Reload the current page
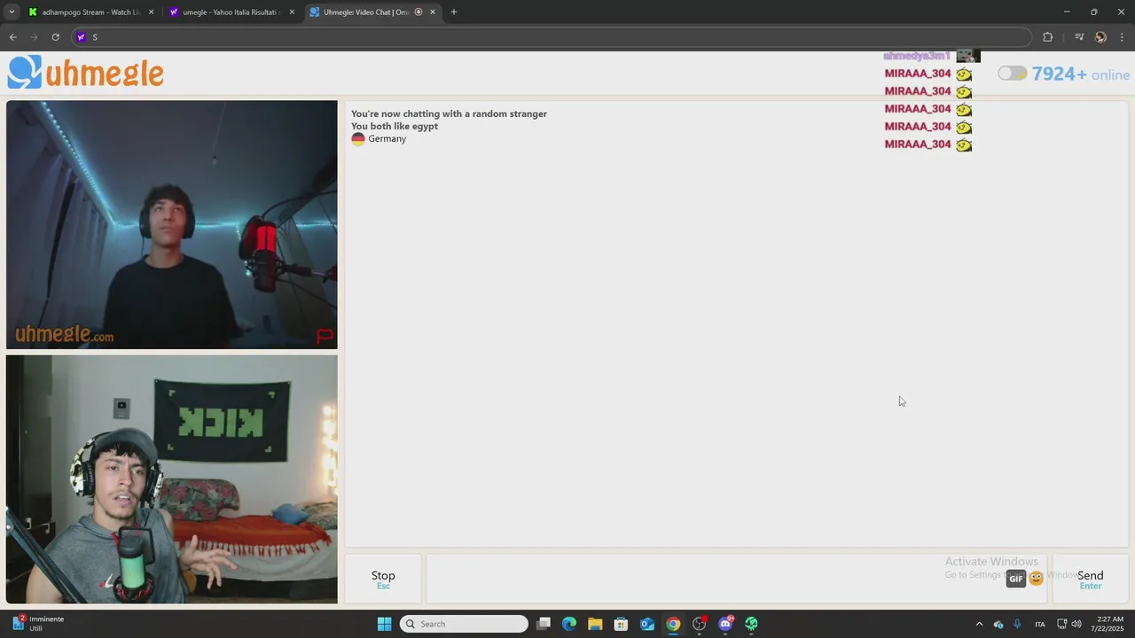 tap(55, 37)
